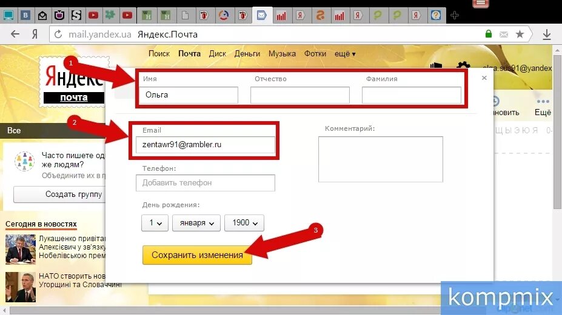Switch to the green puzzle piece tab
This screenshot has width=562, height=315.
[110, 15]
